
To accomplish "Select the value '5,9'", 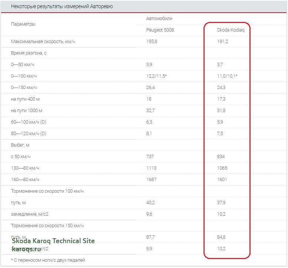I will coord(220,122).
